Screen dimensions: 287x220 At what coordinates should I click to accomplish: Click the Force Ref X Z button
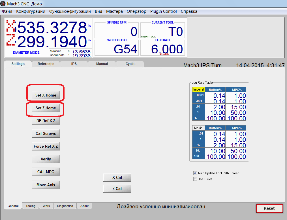click(x=46, y=146)
